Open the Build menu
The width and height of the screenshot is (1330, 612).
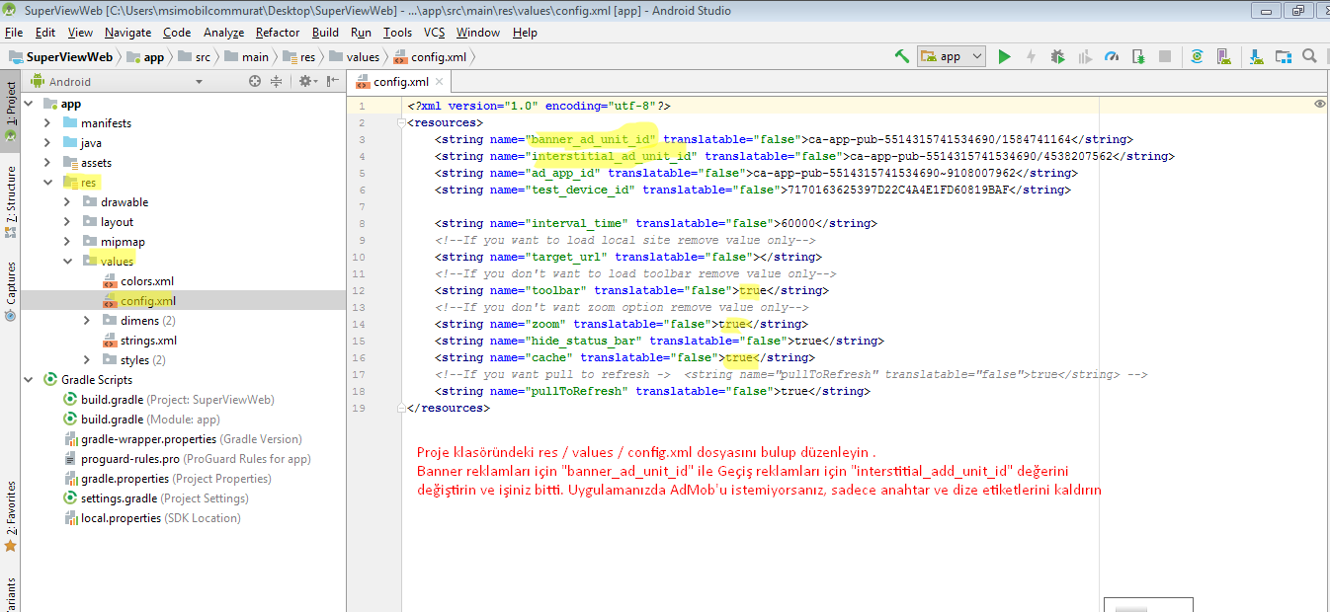click(325, 33)
